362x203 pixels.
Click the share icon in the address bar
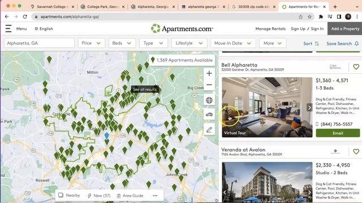pyautogui.click(x=300, y=16)
